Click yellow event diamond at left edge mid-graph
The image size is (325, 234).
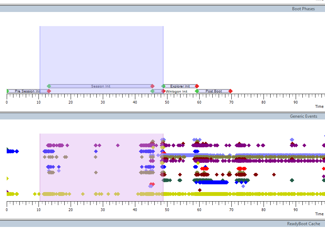coord(8,178)
